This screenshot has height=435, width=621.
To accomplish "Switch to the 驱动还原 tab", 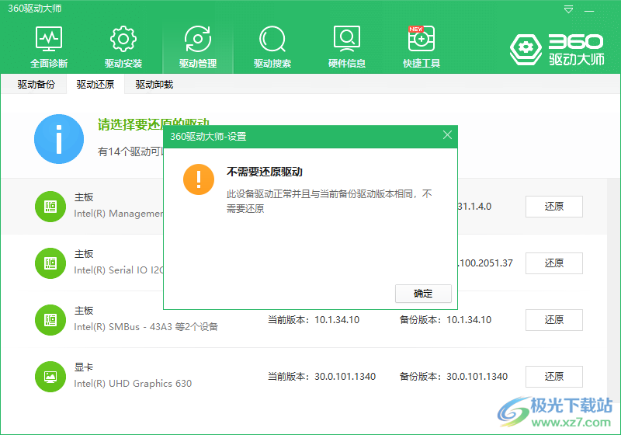I will click(x=95, y=84).
